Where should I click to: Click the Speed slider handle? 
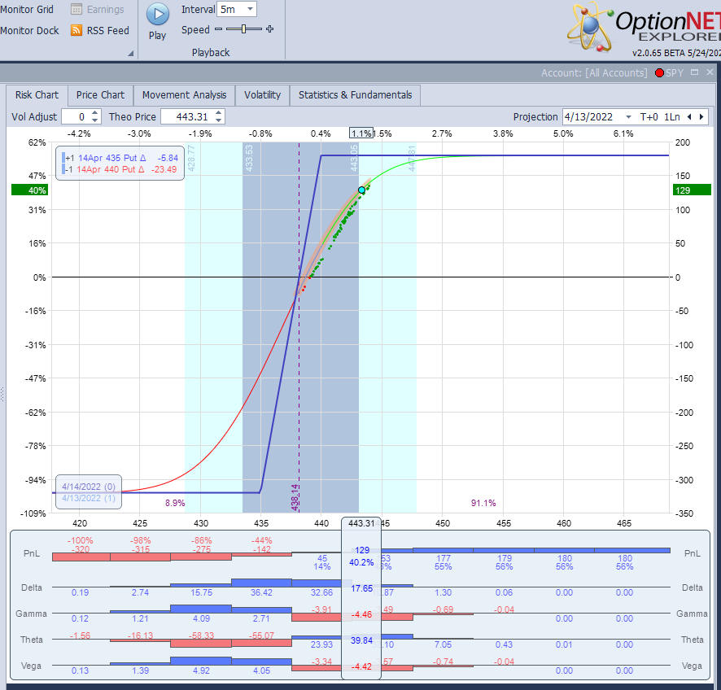[243, 29]
